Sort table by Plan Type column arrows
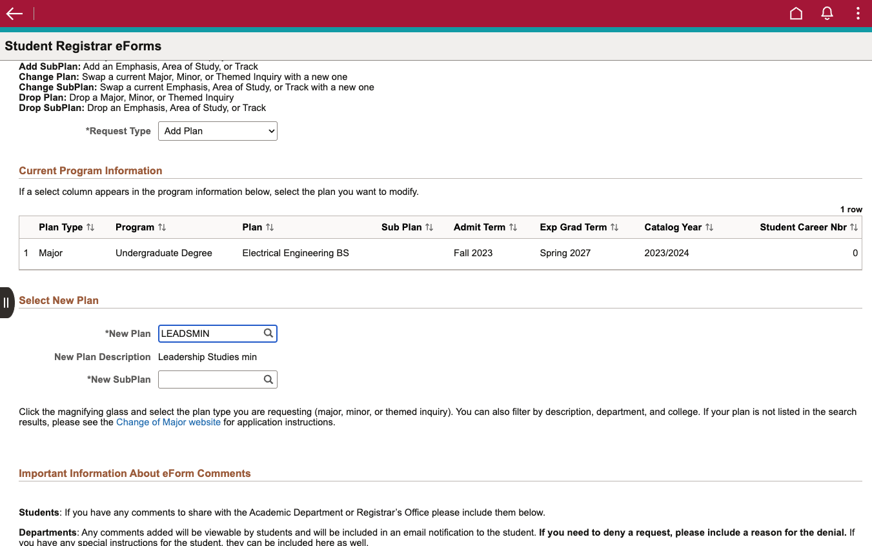 [90, 227]
